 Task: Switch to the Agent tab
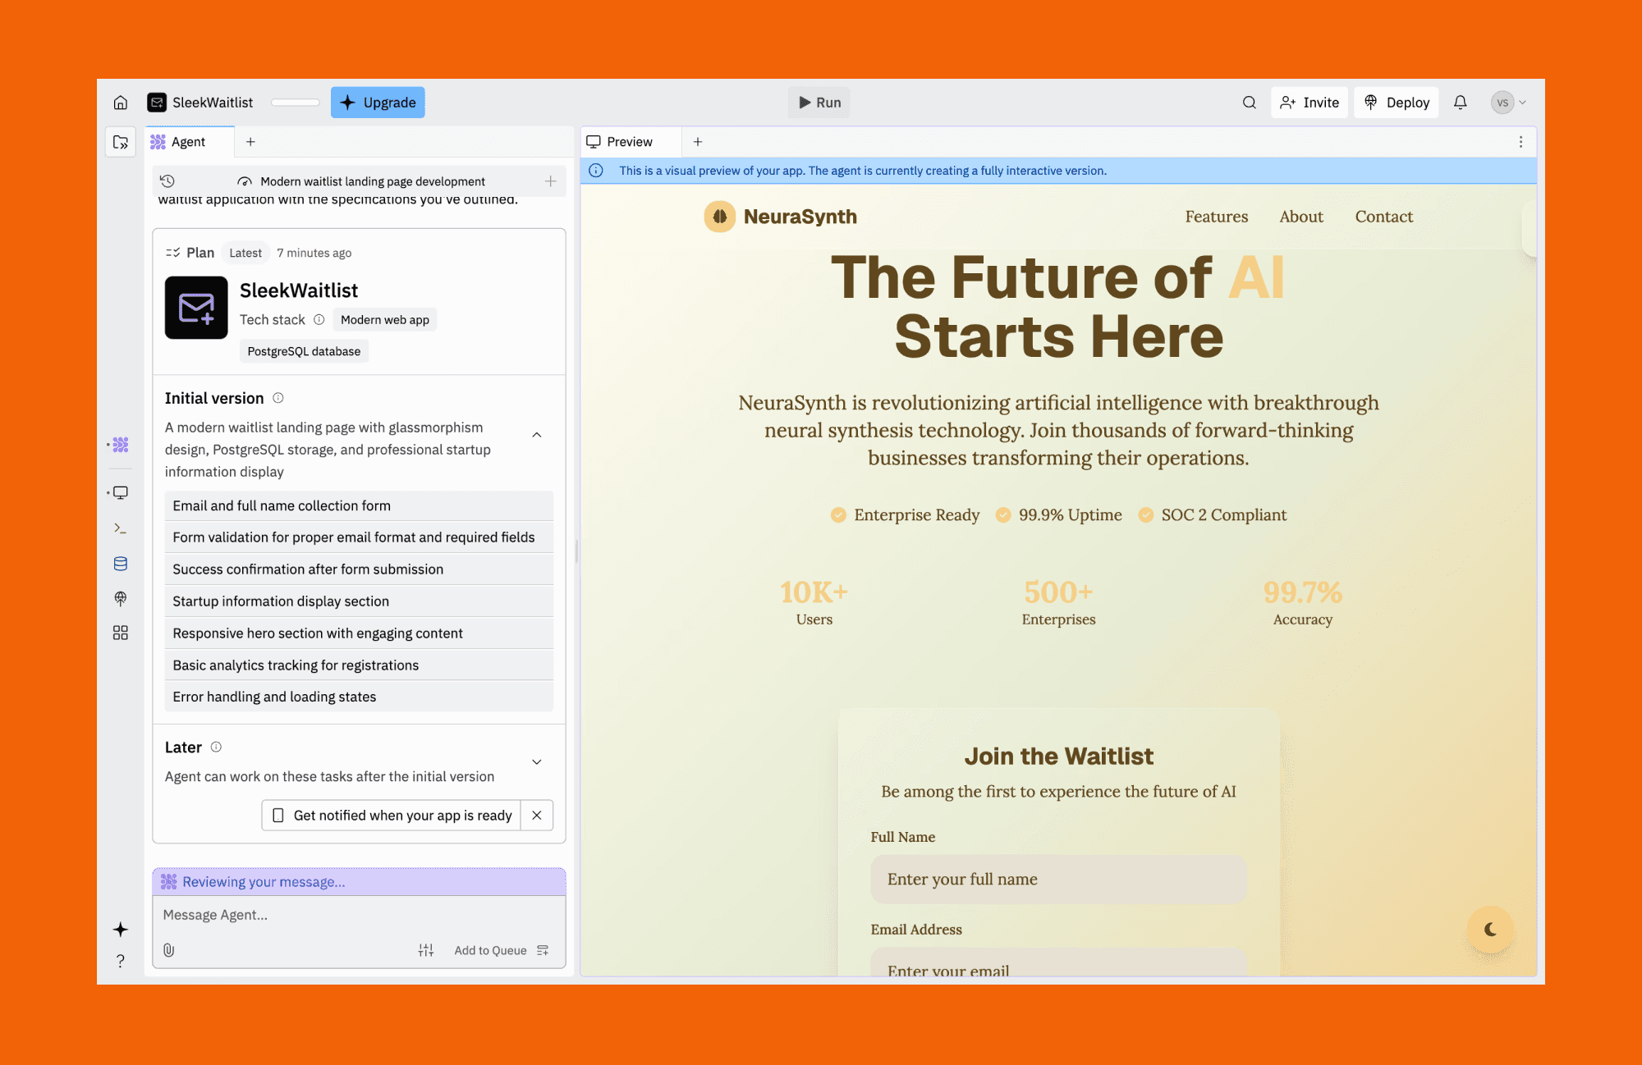(189, 142)
